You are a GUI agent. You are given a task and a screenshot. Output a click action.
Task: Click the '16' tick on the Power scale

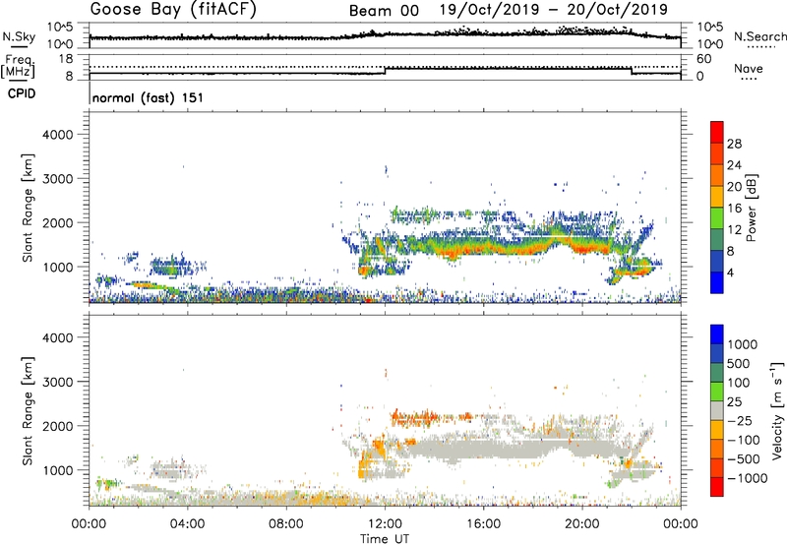(734, 209)
